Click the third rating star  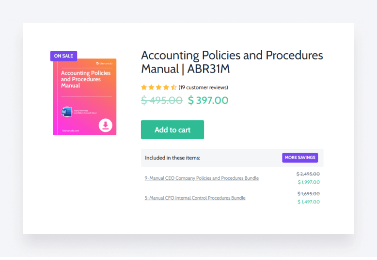click(158, 87)
